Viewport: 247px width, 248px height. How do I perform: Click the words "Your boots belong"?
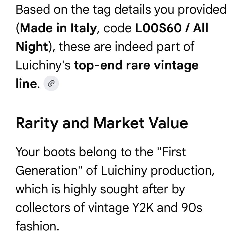click(62, 152)
